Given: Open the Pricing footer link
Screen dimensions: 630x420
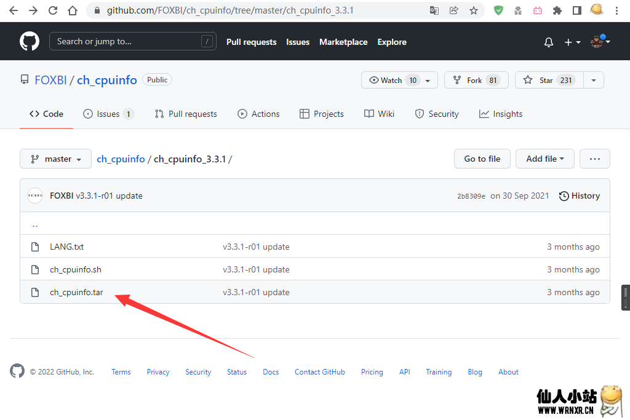Looking at the screenshot, I should pos(372,372).
